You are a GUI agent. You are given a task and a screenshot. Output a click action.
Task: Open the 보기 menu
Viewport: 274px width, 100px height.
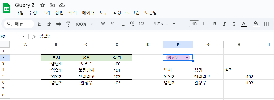[x=46, y=13]
